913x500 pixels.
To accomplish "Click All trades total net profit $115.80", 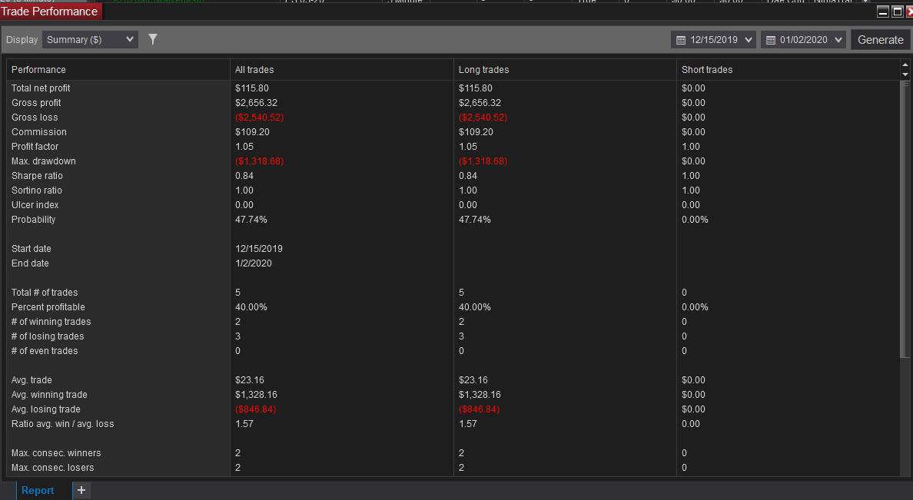I will pyautogui.click(x=252, y=88).
